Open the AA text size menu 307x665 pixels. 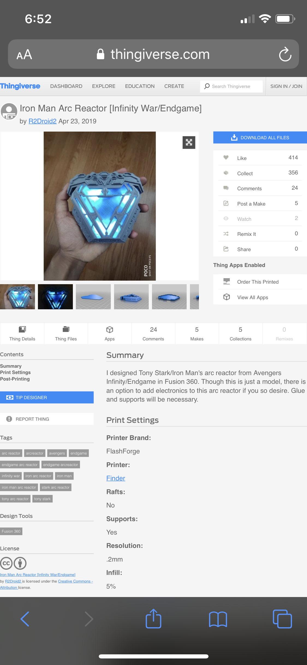[24, 54]
